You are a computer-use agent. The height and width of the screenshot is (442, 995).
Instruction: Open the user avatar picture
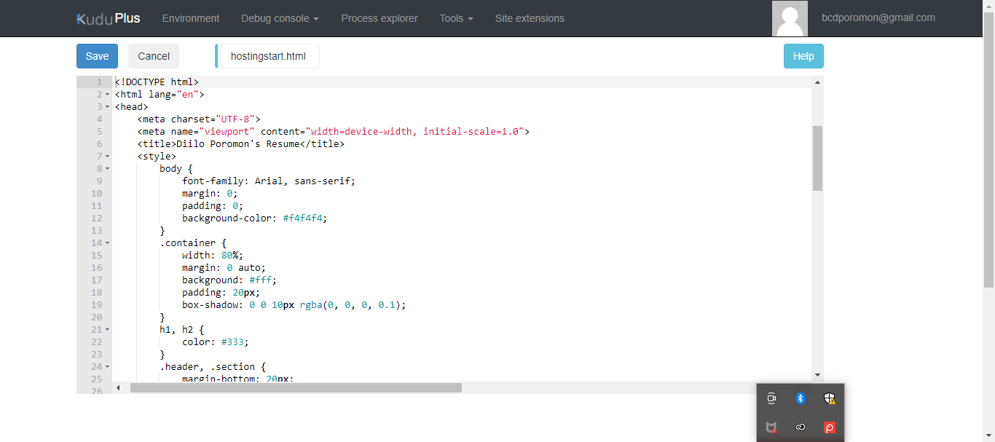(790, 18)
